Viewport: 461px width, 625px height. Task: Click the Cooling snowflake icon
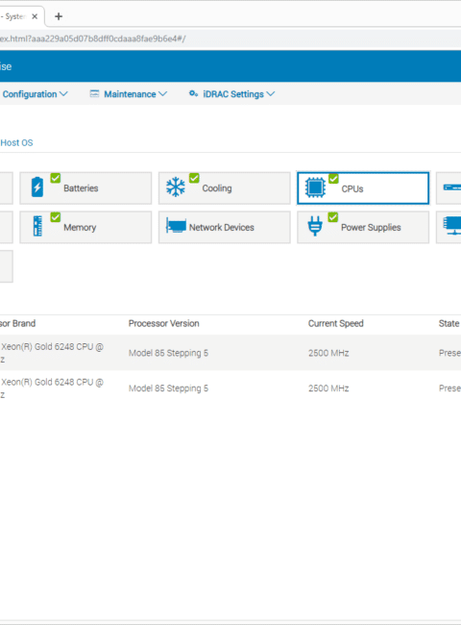pos(176,187)
